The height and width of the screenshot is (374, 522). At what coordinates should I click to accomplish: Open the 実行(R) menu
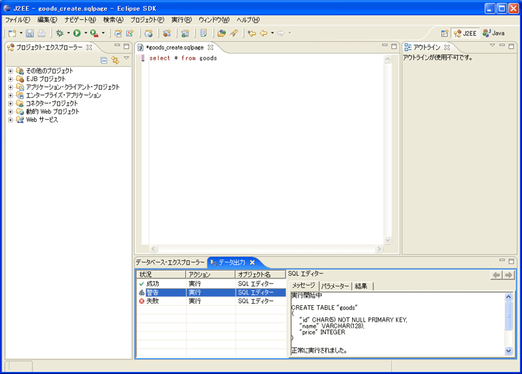[181, 19]
